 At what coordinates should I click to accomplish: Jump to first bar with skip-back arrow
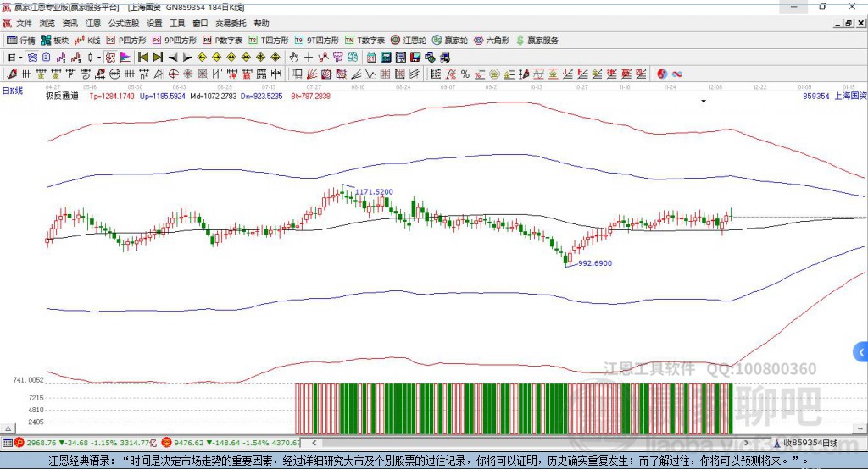coord(142,58)
